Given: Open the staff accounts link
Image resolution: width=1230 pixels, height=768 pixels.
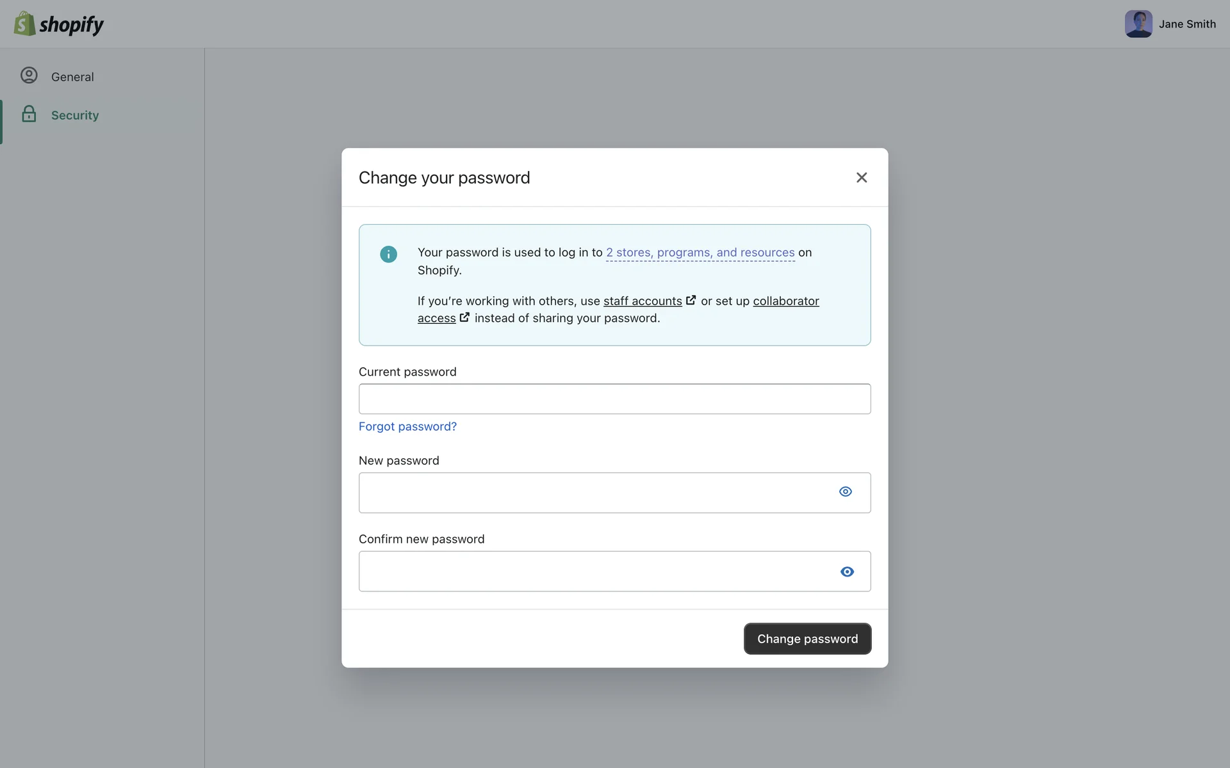Looking at the screenshot, I should click(x=642, y=301).
